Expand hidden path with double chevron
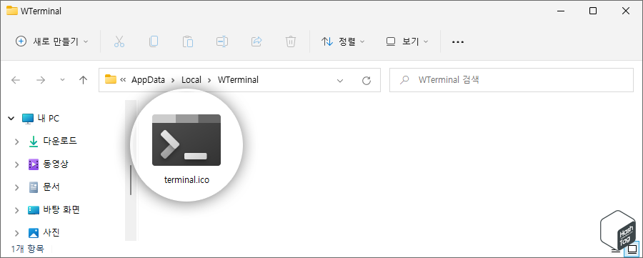 coord(123,80)
